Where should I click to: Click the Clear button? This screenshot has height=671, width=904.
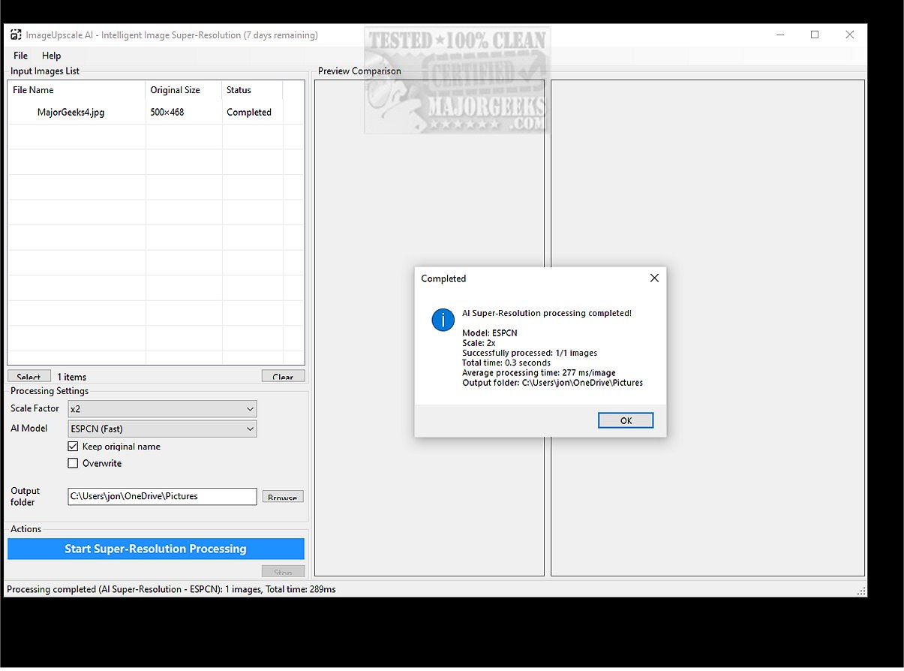click(283, 376)
